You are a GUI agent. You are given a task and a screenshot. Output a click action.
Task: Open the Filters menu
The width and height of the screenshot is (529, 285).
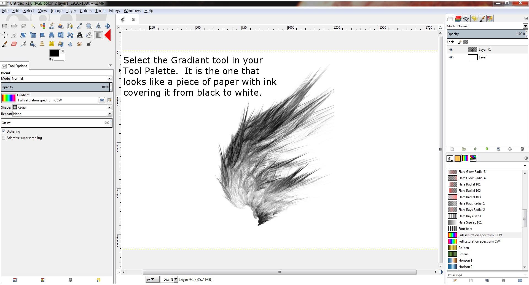(x=114, y=11)
